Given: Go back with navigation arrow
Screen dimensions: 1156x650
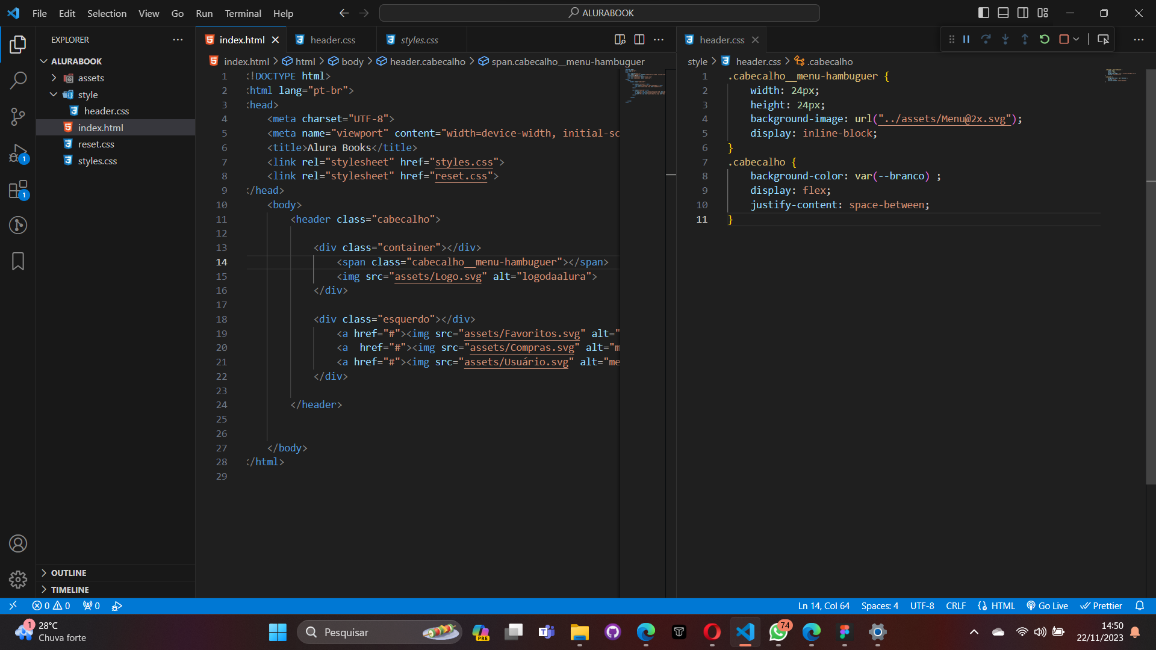Looking at the screenshot, I should point(344,13).
